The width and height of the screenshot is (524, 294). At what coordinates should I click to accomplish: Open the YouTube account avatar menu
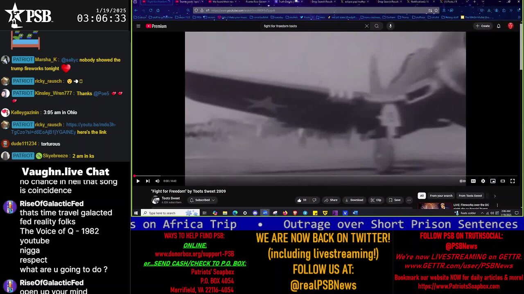[x=510, y=26]
